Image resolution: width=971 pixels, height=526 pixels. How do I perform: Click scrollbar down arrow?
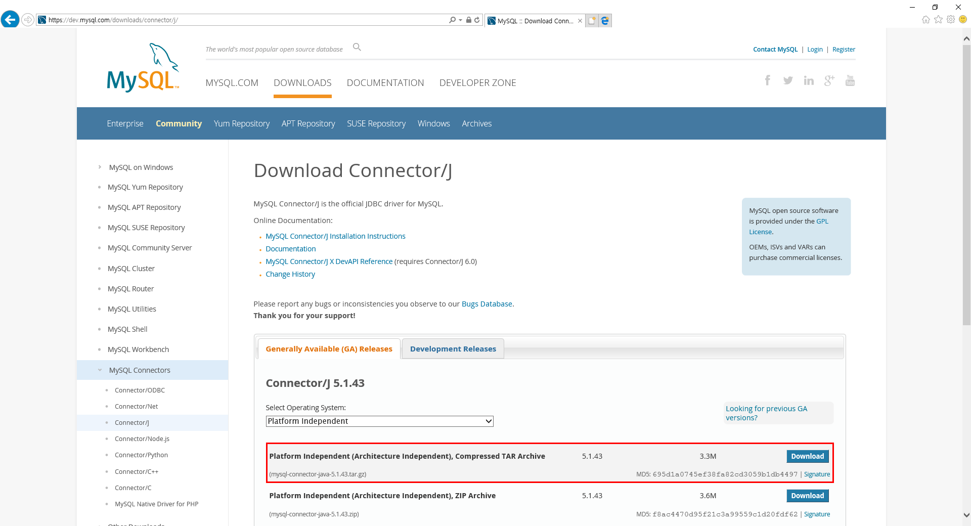click(966, 515)
